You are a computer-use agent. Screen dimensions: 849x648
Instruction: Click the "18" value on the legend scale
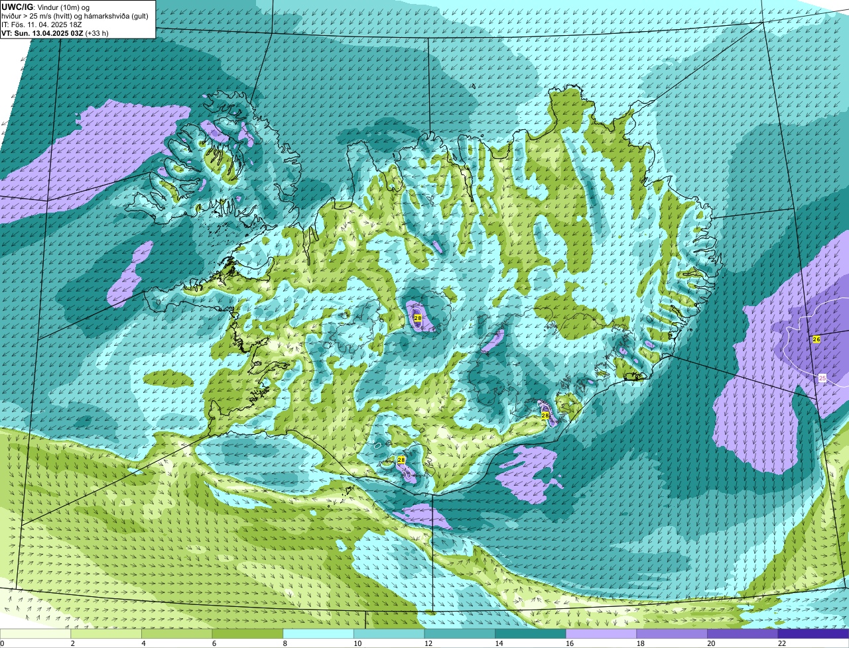click(641, 643)
